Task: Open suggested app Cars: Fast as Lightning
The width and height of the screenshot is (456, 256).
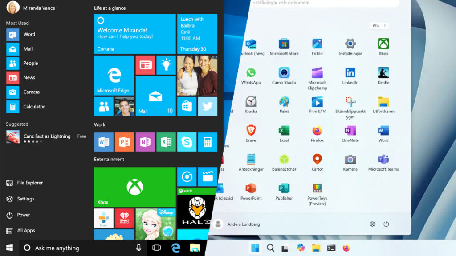Action: coord(46,137)
